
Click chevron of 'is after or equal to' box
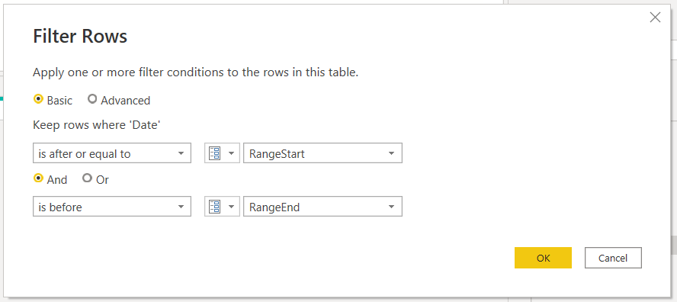click(x=181, y=154)
